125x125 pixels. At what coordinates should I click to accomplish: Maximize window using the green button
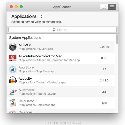[21, 7]
